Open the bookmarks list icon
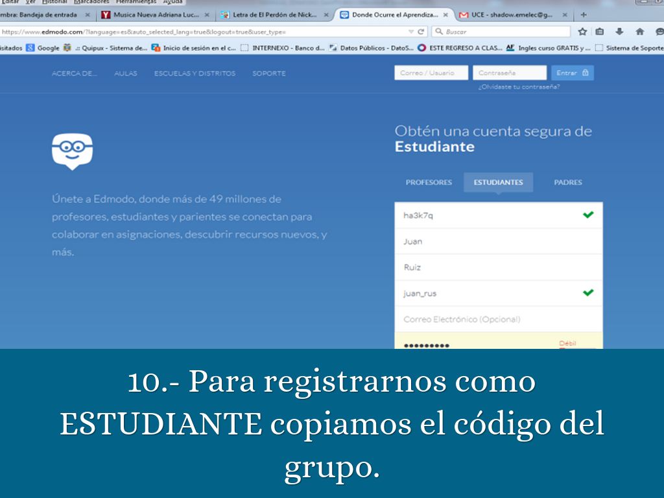This screenshot has width=664, height=498. [600, 31]
